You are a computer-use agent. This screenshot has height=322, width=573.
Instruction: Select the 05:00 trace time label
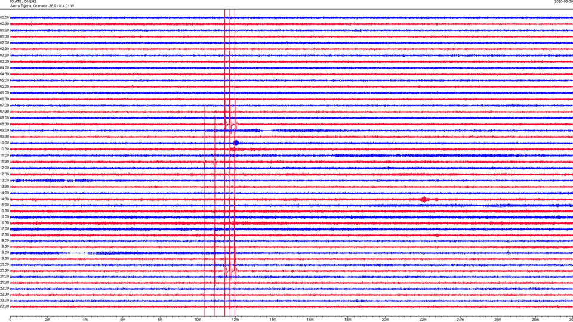click(4, 80)
